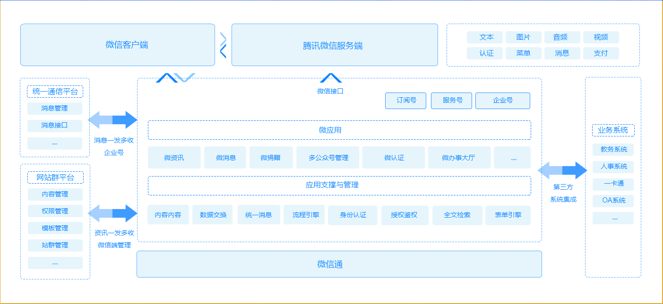Click the 第三方 label
This screenshot has width=663, height=304.
pyautogui.click(x=563, y=187)
